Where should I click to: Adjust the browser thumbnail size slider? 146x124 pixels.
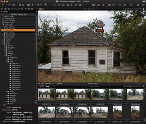click(134, 86)
